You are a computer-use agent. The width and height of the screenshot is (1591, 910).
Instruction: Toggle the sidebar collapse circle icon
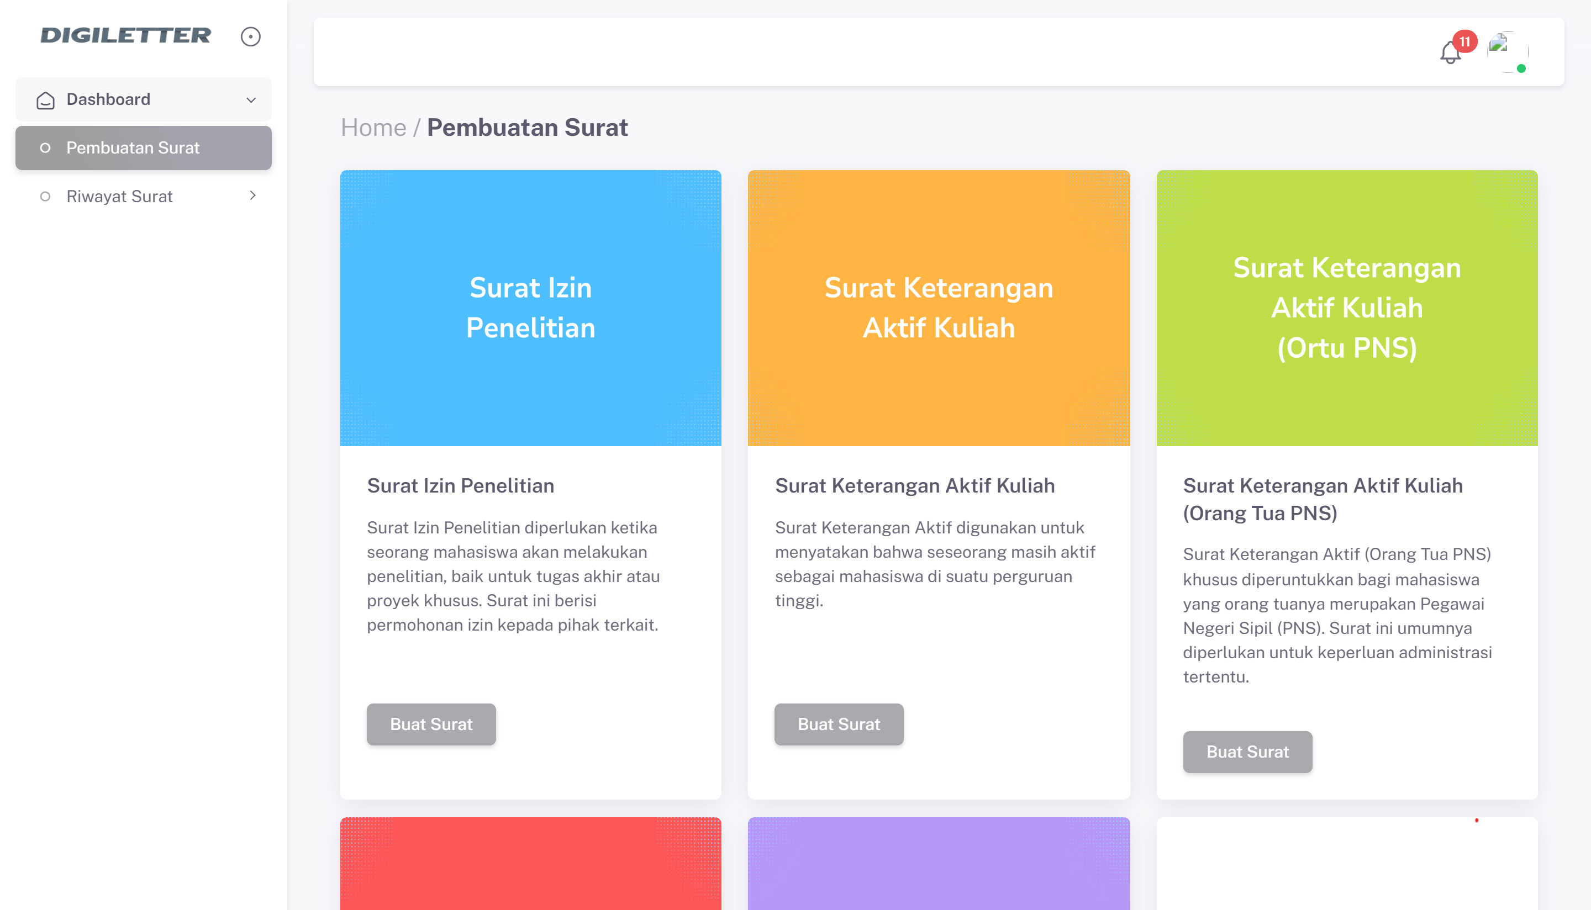click(250, 36)
